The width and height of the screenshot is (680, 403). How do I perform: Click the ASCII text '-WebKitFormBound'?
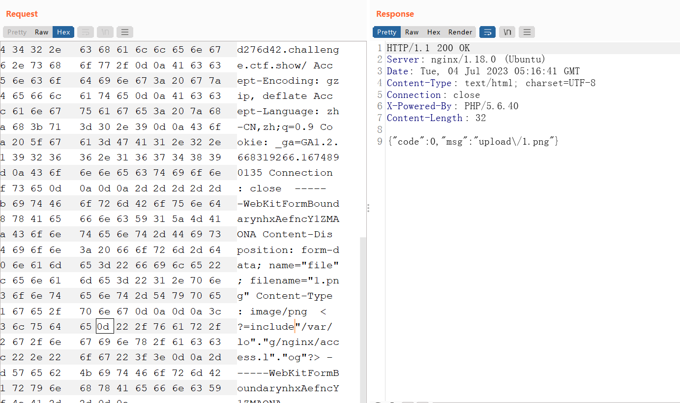tap(288, 204)
